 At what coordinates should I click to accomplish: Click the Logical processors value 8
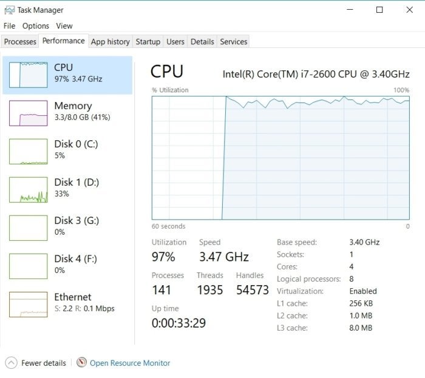[352, 279]
